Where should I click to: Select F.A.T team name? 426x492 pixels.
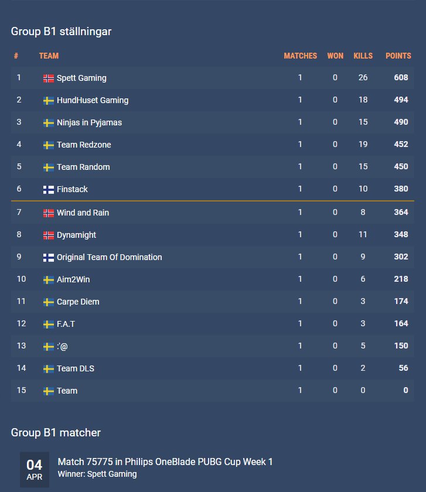[66, 324]
